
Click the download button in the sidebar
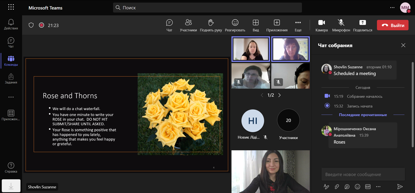(x=11, y=186)
